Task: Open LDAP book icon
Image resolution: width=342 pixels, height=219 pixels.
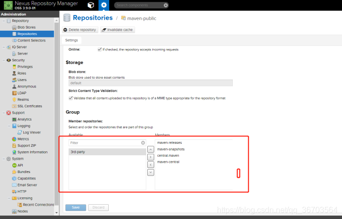Action: 14,93
